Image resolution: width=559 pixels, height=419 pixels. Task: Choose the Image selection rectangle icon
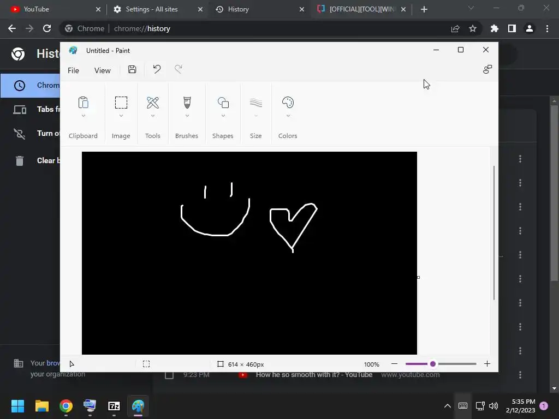pyautogui.click(x=121, y=103)
